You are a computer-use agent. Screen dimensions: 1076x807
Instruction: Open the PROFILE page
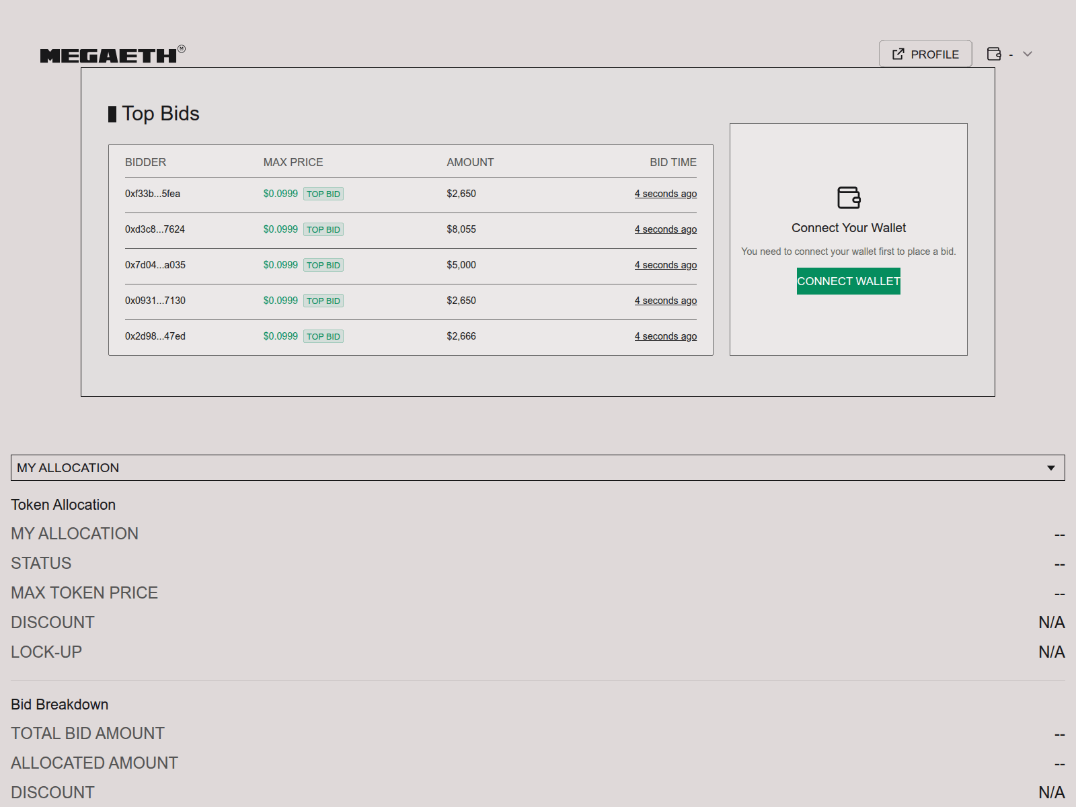point(925,54)
